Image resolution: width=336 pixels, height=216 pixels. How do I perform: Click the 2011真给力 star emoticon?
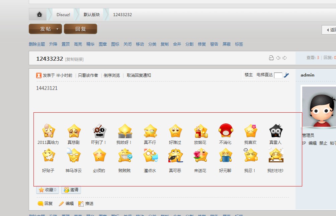[49, 130]
